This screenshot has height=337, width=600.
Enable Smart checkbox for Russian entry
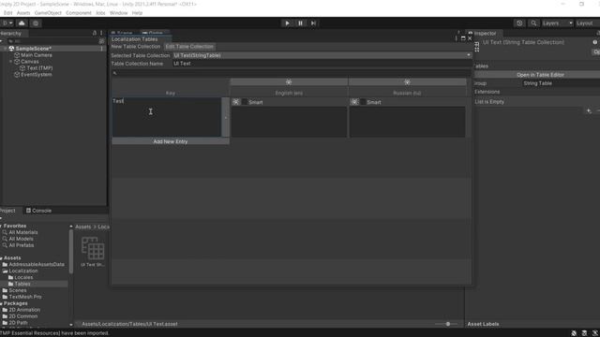[x=363, y=102]
